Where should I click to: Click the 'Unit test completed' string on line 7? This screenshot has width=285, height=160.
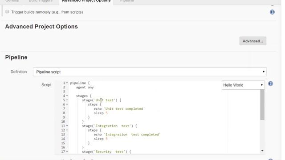124,109
